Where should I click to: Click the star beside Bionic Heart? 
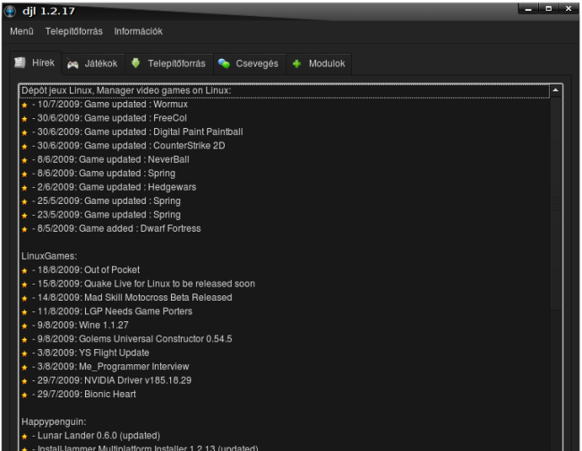[24, 395]
